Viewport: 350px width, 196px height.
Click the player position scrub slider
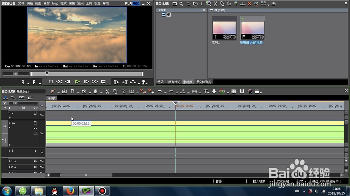[x=47, y=73]
